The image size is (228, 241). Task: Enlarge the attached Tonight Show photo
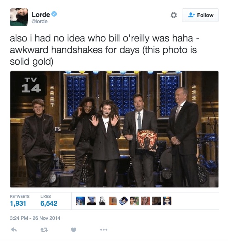coord(114,129)
